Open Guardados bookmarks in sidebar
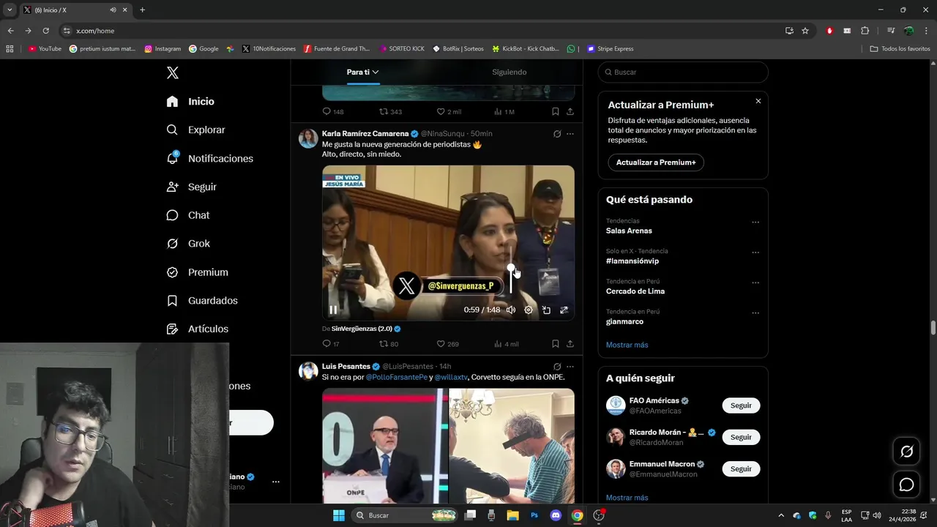937x527 pixels. click(201, 301)
